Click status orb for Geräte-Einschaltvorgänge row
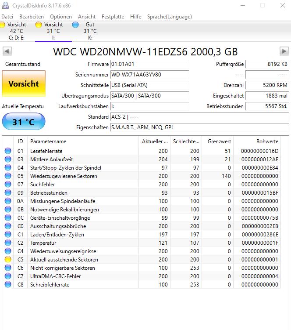Image resolution: width=291 pixels, height=330 pixels. tap(8, 218)
